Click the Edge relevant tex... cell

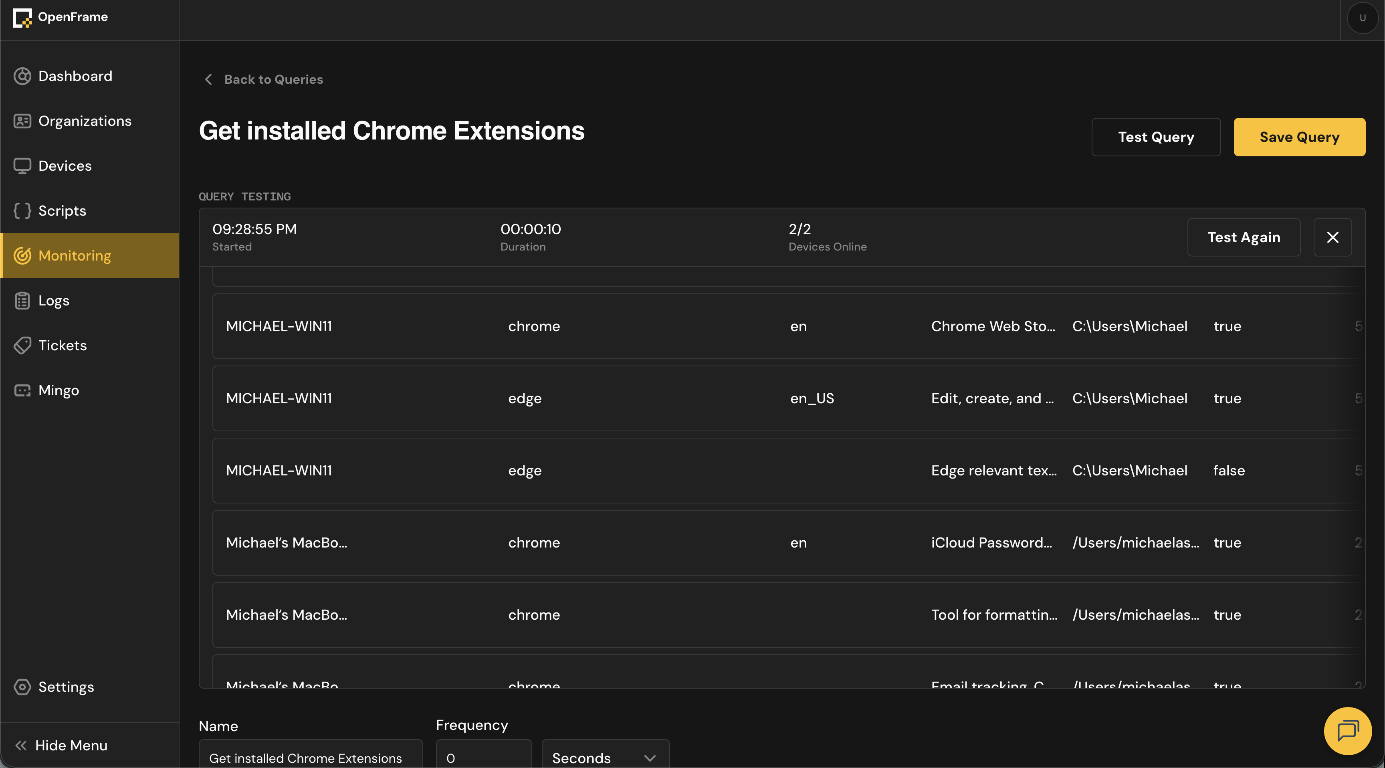coord(994,471)
